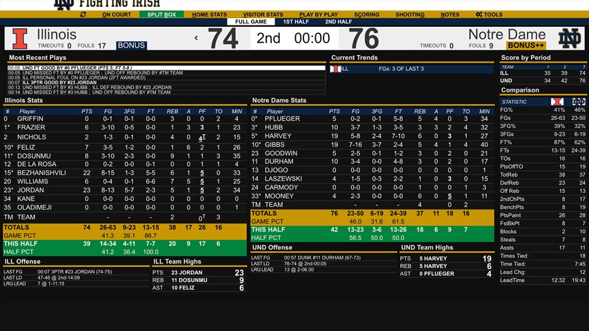Image resolution: width=589 pixels, height=331 pixels.
Task: Click the refresh icon in the navigation bar
Action: [83, 14]
